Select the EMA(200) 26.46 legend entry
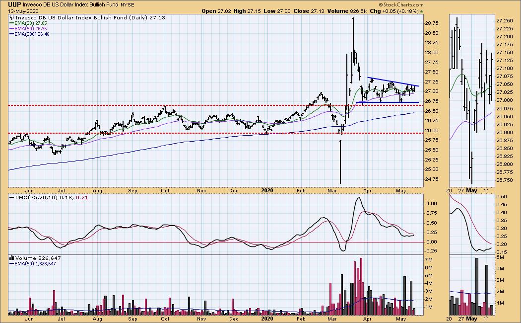Viewport: 521px width, 323px height. [29, 34]
